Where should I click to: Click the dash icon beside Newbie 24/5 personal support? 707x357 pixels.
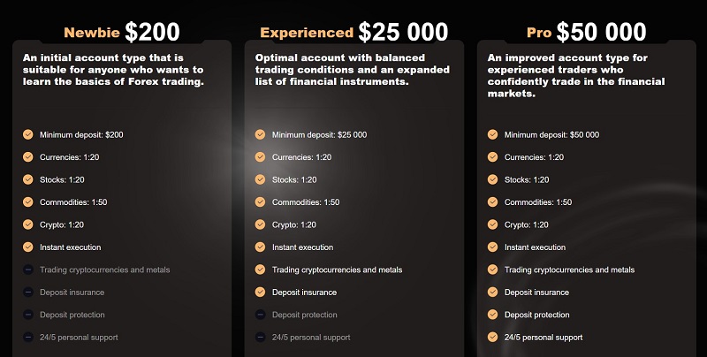click(28, 338)
